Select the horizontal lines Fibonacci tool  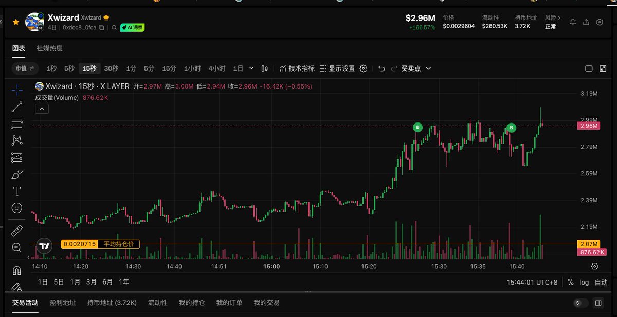pyautogui.click(x=17, y=124)
